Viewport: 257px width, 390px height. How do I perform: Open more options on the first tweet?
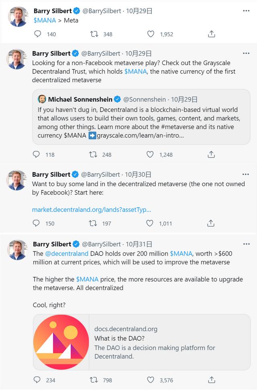[246, 11]
